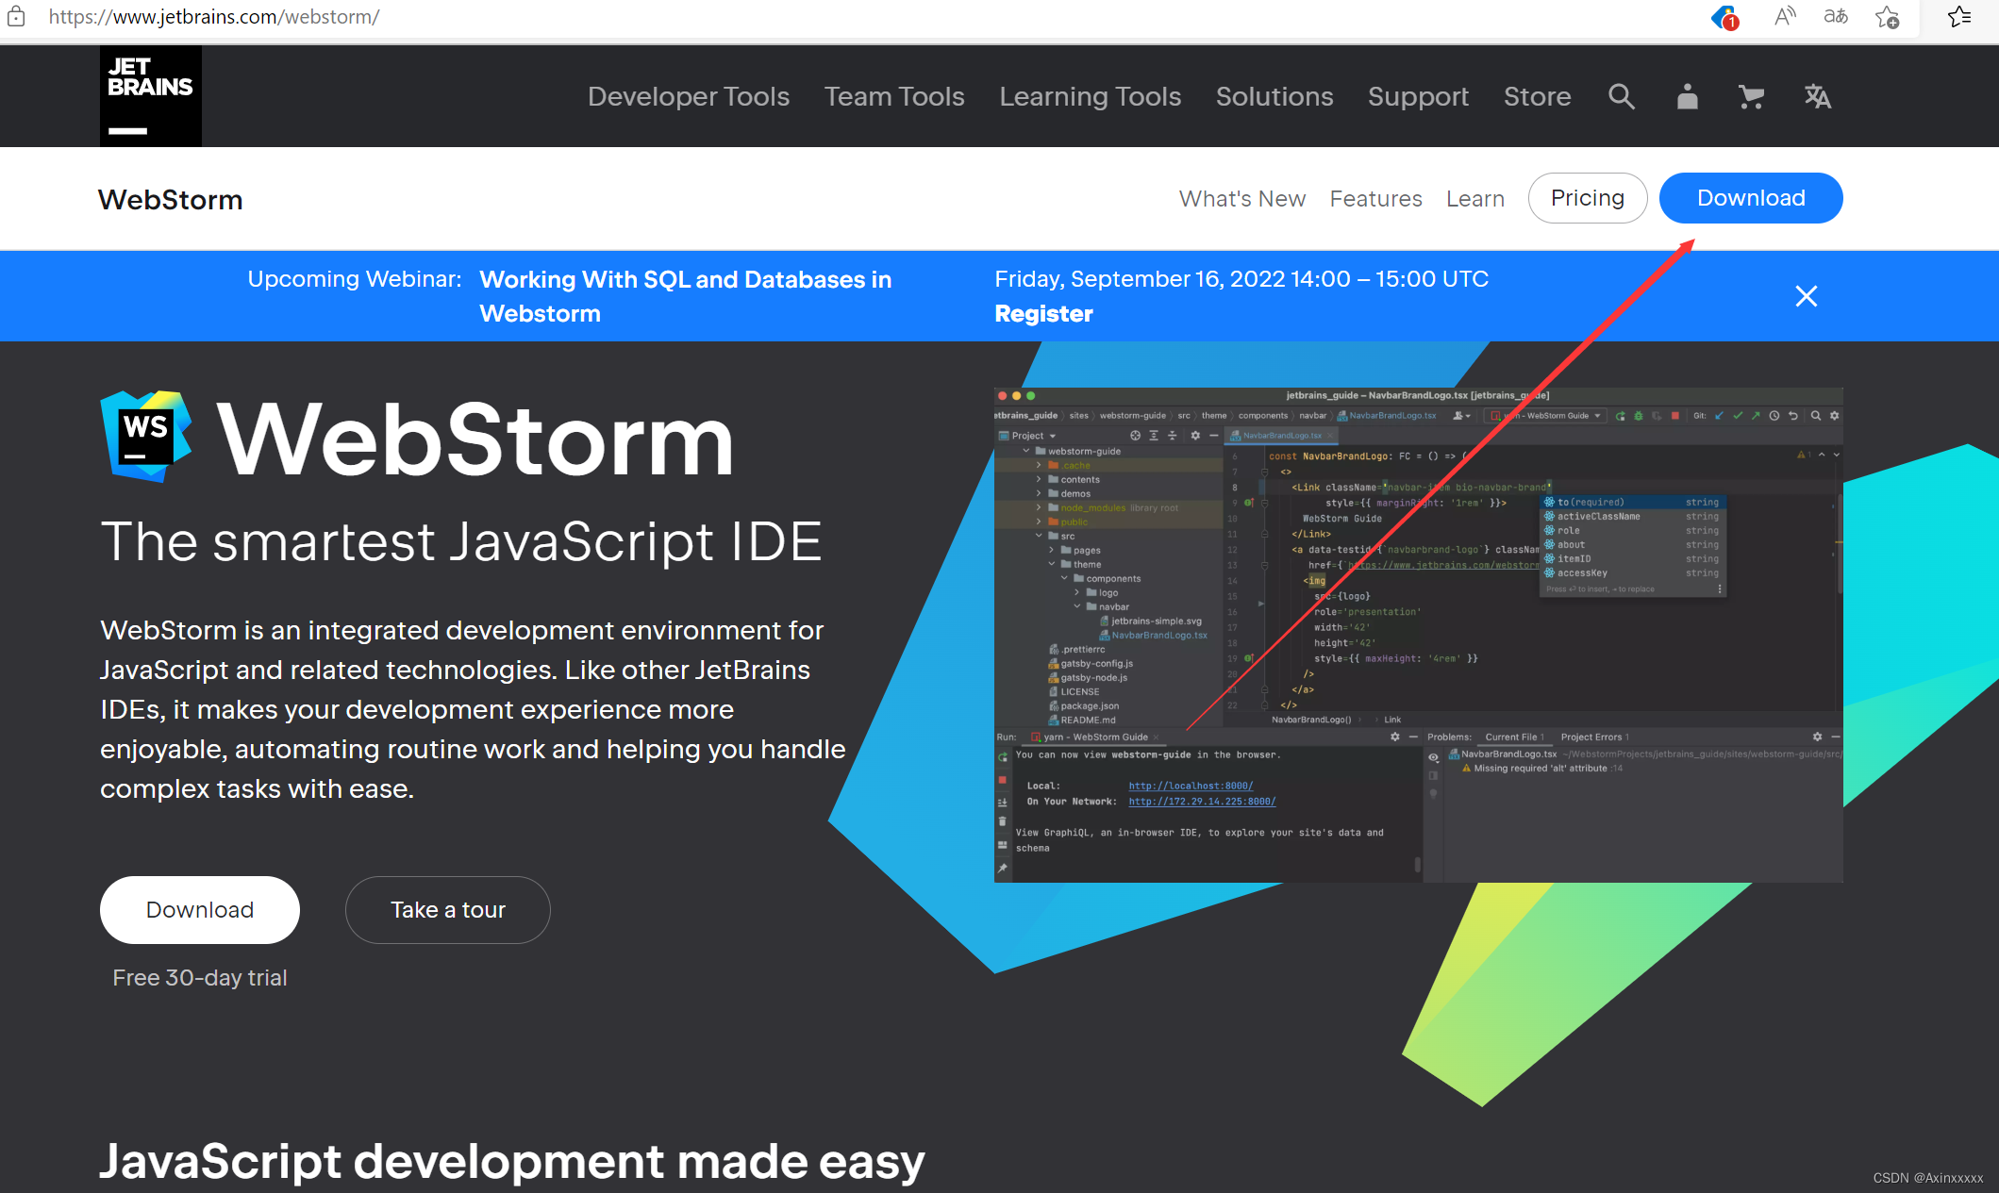Expand the Support menu
The image size is (1999, 1193).
[x=1418, y=96]
